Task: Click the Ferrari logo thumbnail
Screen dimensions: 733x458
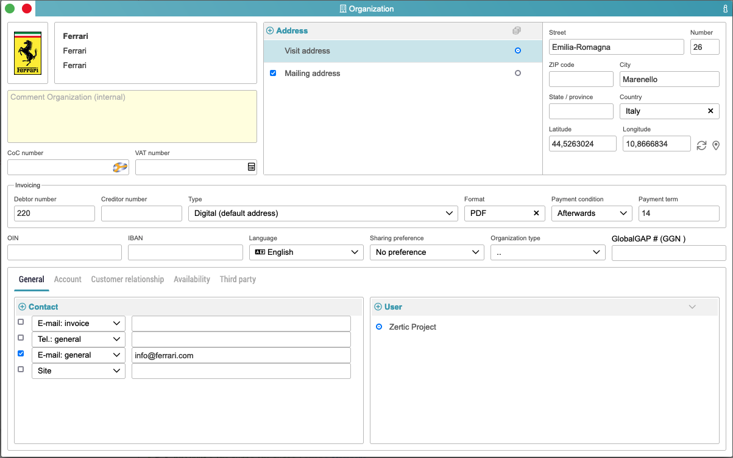Action: pos(27,53)
